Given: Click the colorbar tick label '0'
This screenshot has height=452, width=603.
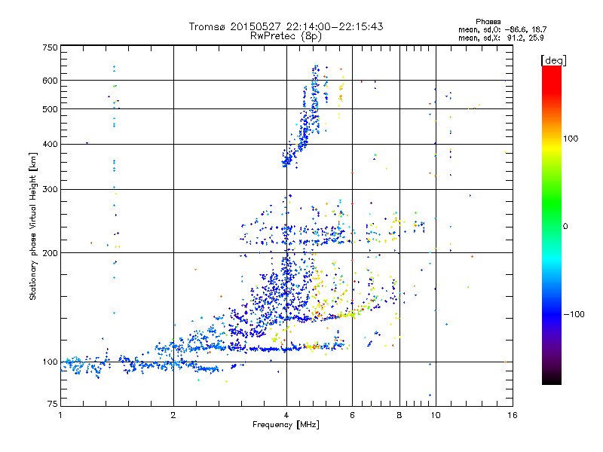Looking at the screenshot, I should (565, 226).
